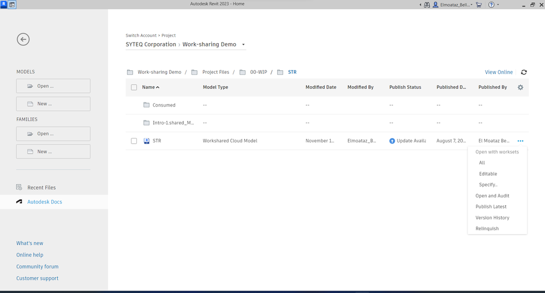The image size is (545, 293).
Task: Expand the Work-sharing Demo project dropdown arrow
Action: tap(243, 45)
